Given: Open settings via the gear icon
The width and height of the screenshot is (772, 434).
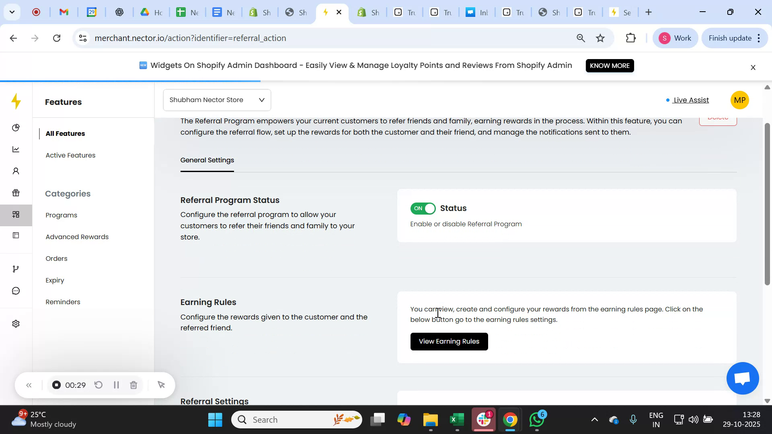Looking at the screenshot, I should pos(16,323).
